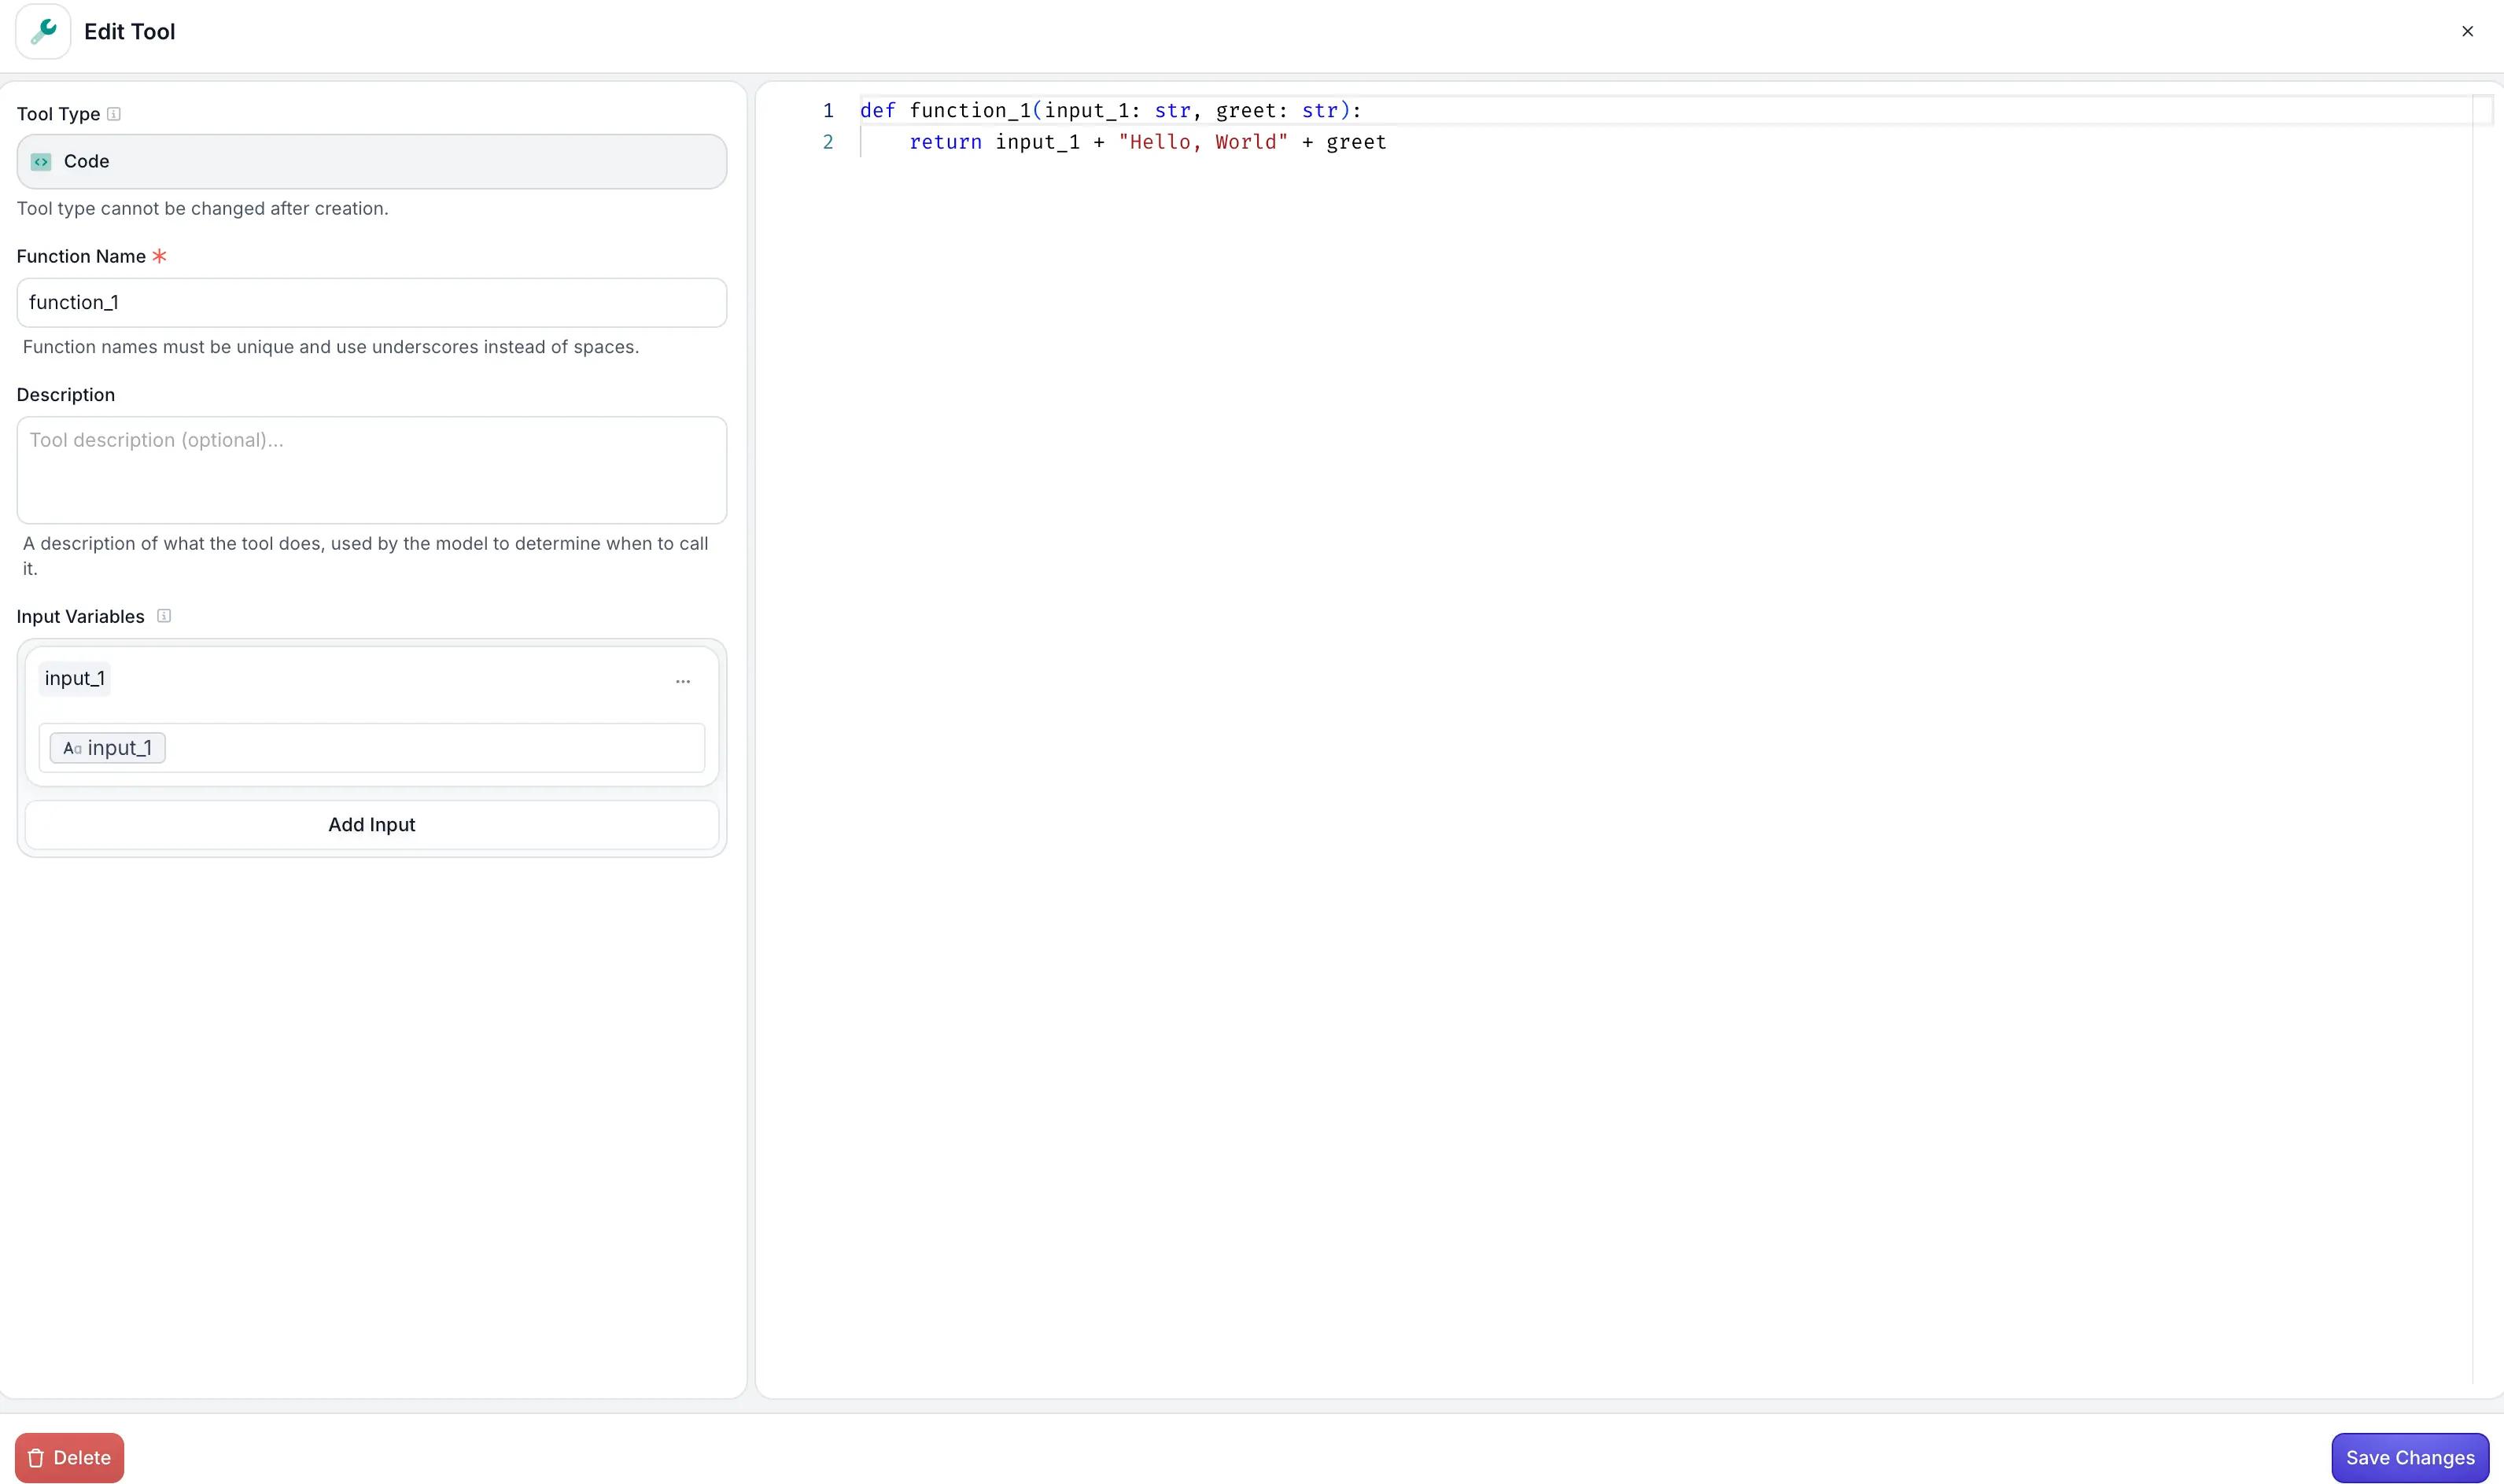Click the code icon in Tool Type field
The width and height of the screenshot is (2504, 1484).
(x=41, y=162)
